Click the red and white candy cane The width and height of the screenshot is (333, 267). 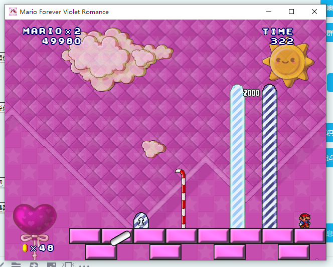point(182,198)
